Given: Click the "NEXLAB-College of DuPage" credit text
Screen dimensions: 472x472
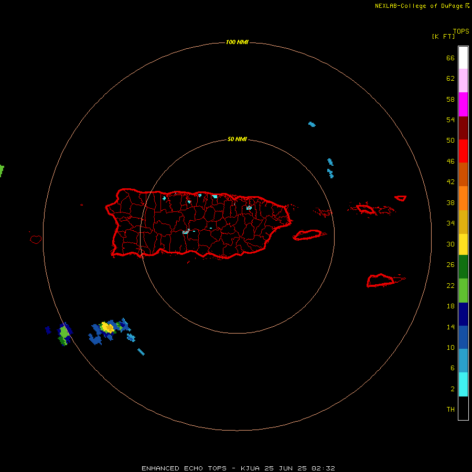Looking at the screenshot, I should click(x=419, y=6).
